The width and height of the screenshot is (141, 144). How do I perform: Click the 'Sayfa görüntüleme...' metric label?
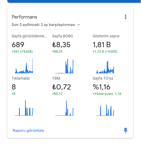tap(29, 36)
